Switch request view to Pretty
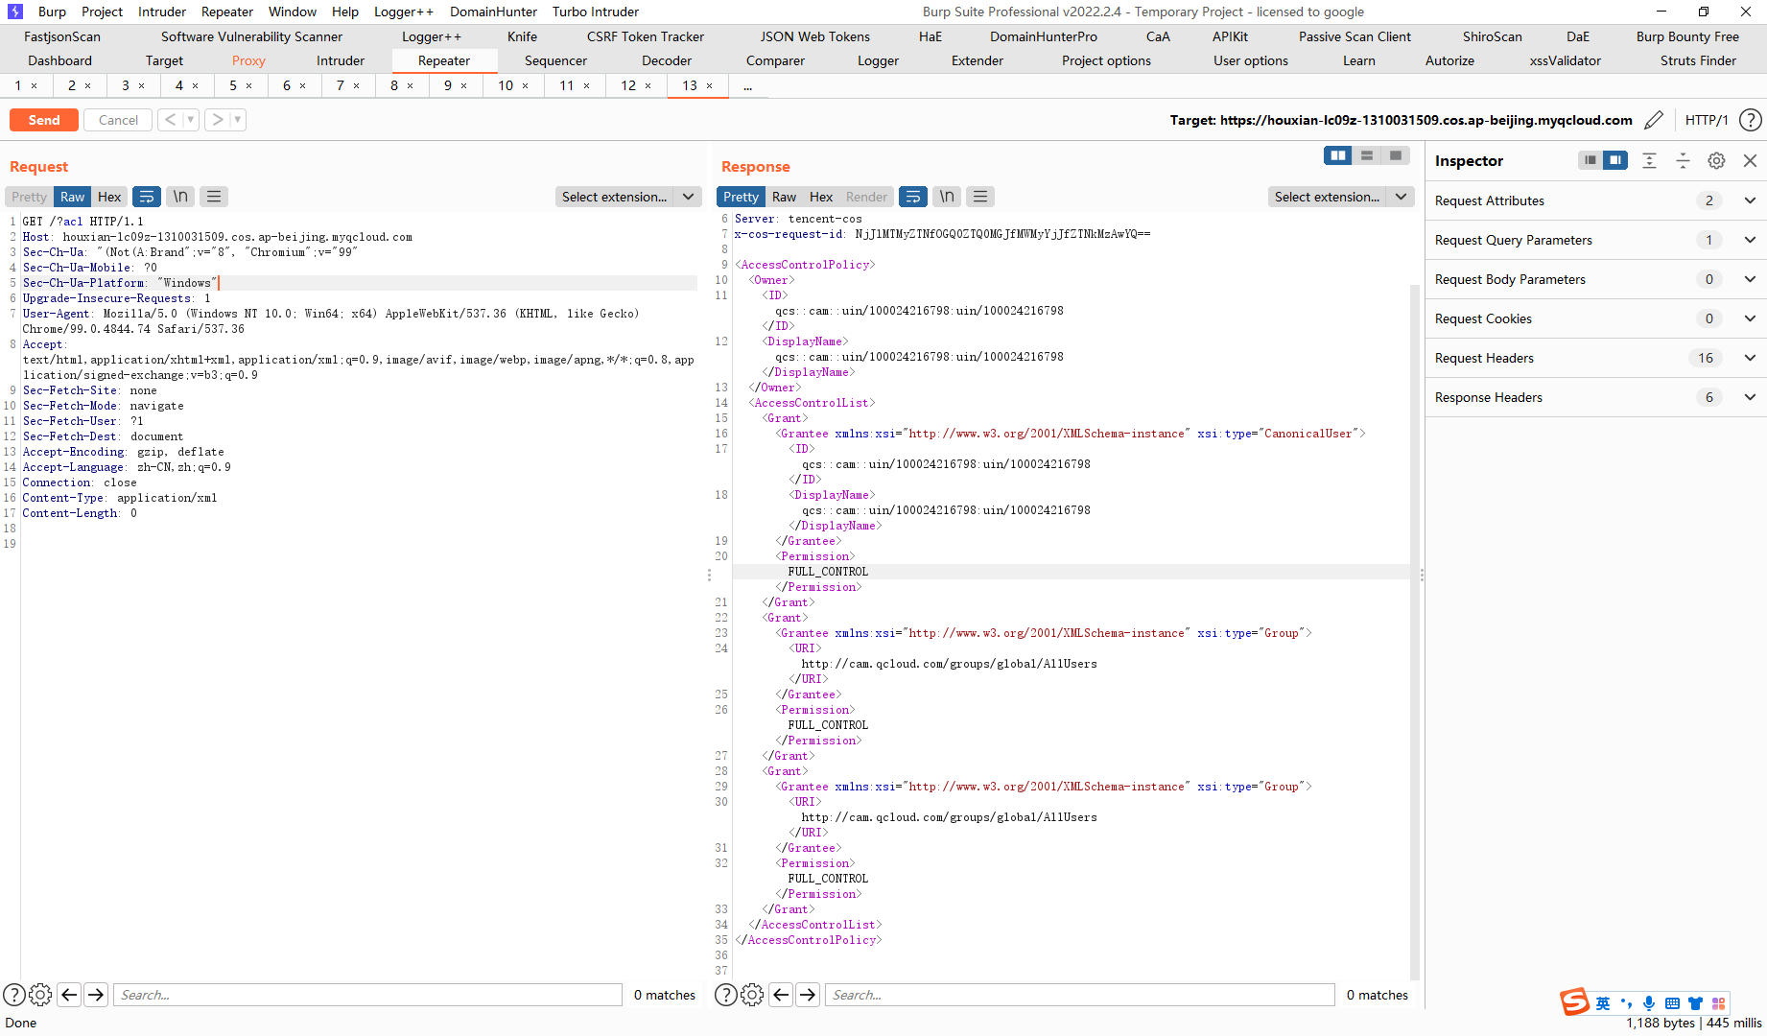 click(x=29, y=197)
